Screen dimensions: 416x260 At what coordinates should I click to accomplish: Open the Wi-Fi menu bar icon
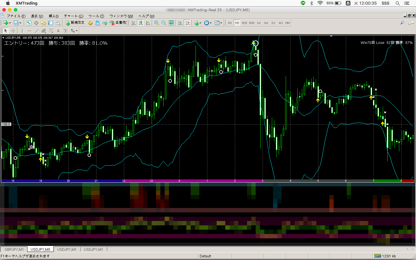[x=320, y=3]
